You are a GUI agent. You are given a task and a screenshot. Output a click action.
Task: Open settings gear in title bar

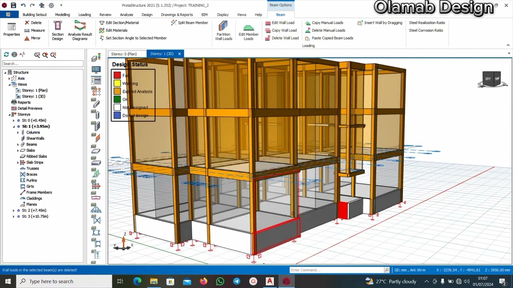51,5
